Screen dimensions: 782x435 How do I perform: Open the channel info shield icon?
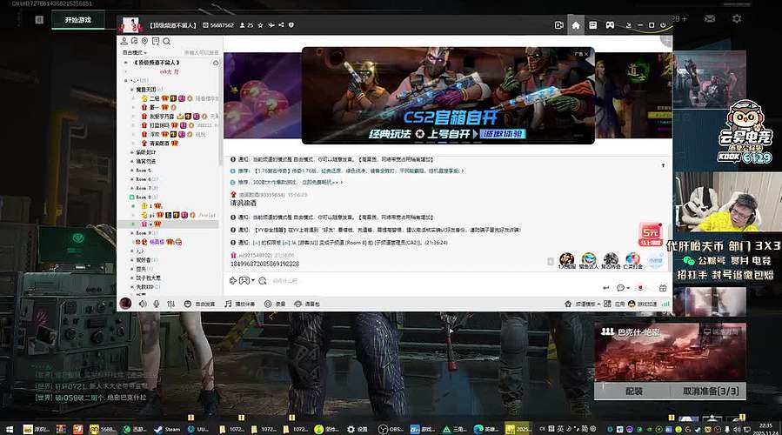point(291,25)
